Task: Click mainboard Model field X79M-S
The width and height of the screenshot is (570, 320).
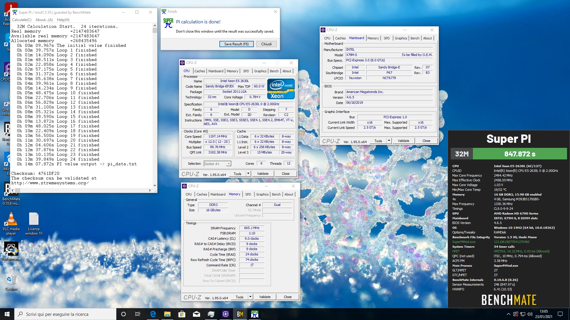Action: click(373, 55)
